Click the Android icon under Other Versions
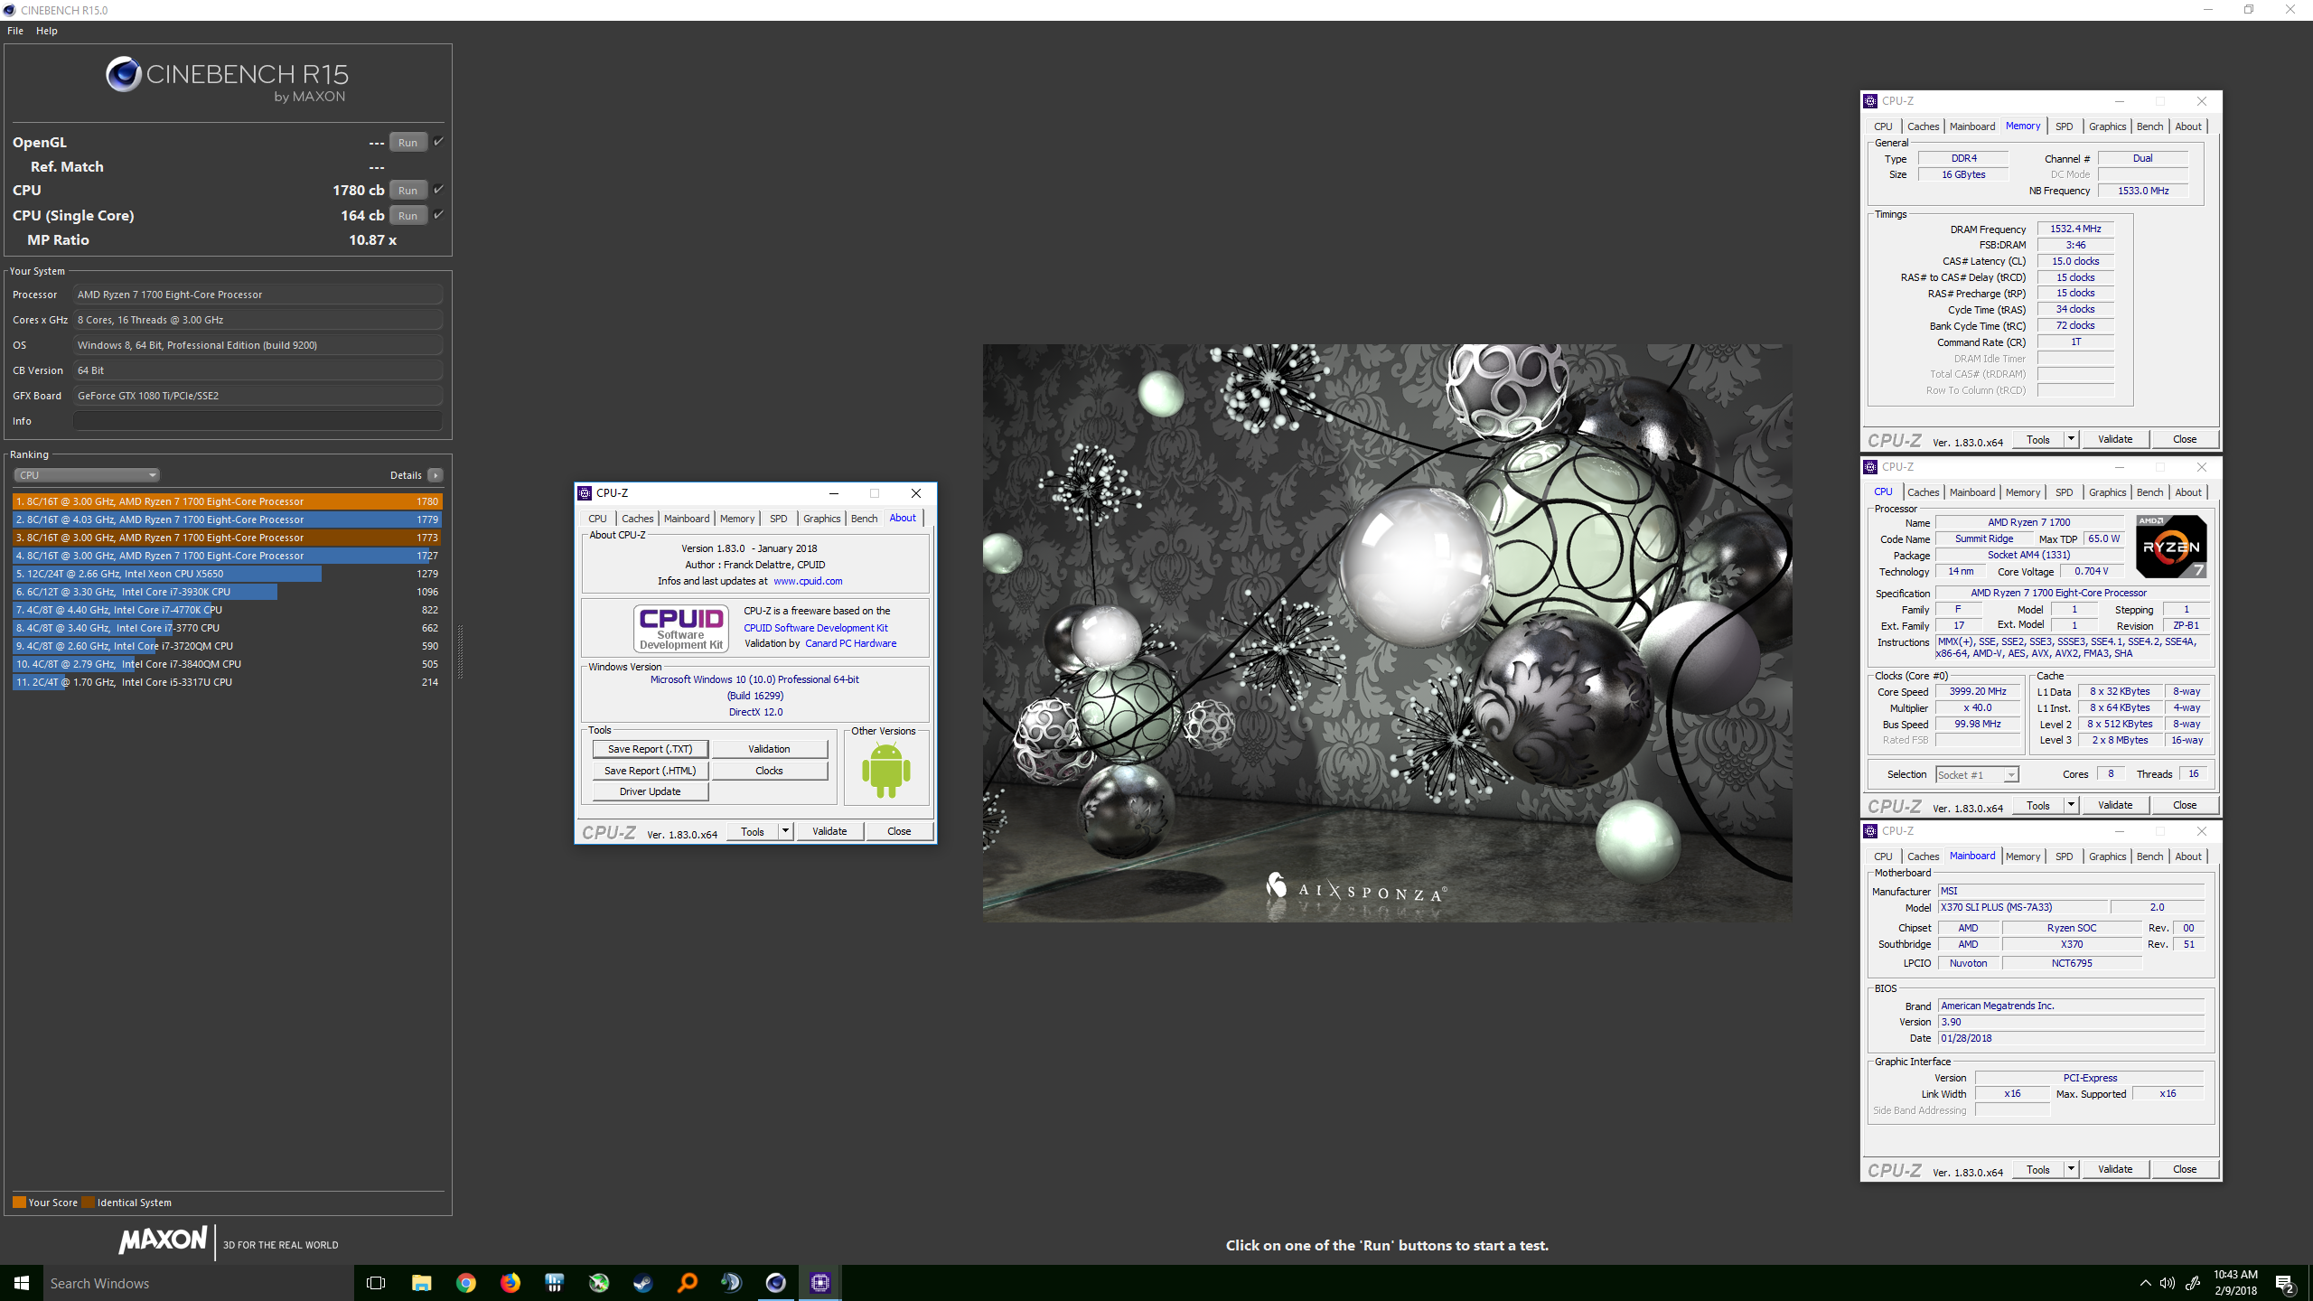The image size is (2313, 1301). [x=885, y=771]
